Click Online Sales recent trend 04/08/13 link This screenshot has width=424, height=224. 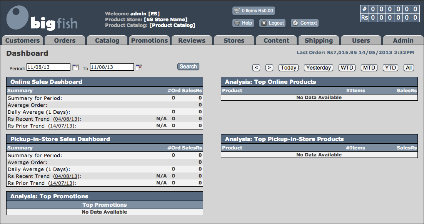click(x=67, y=119)
